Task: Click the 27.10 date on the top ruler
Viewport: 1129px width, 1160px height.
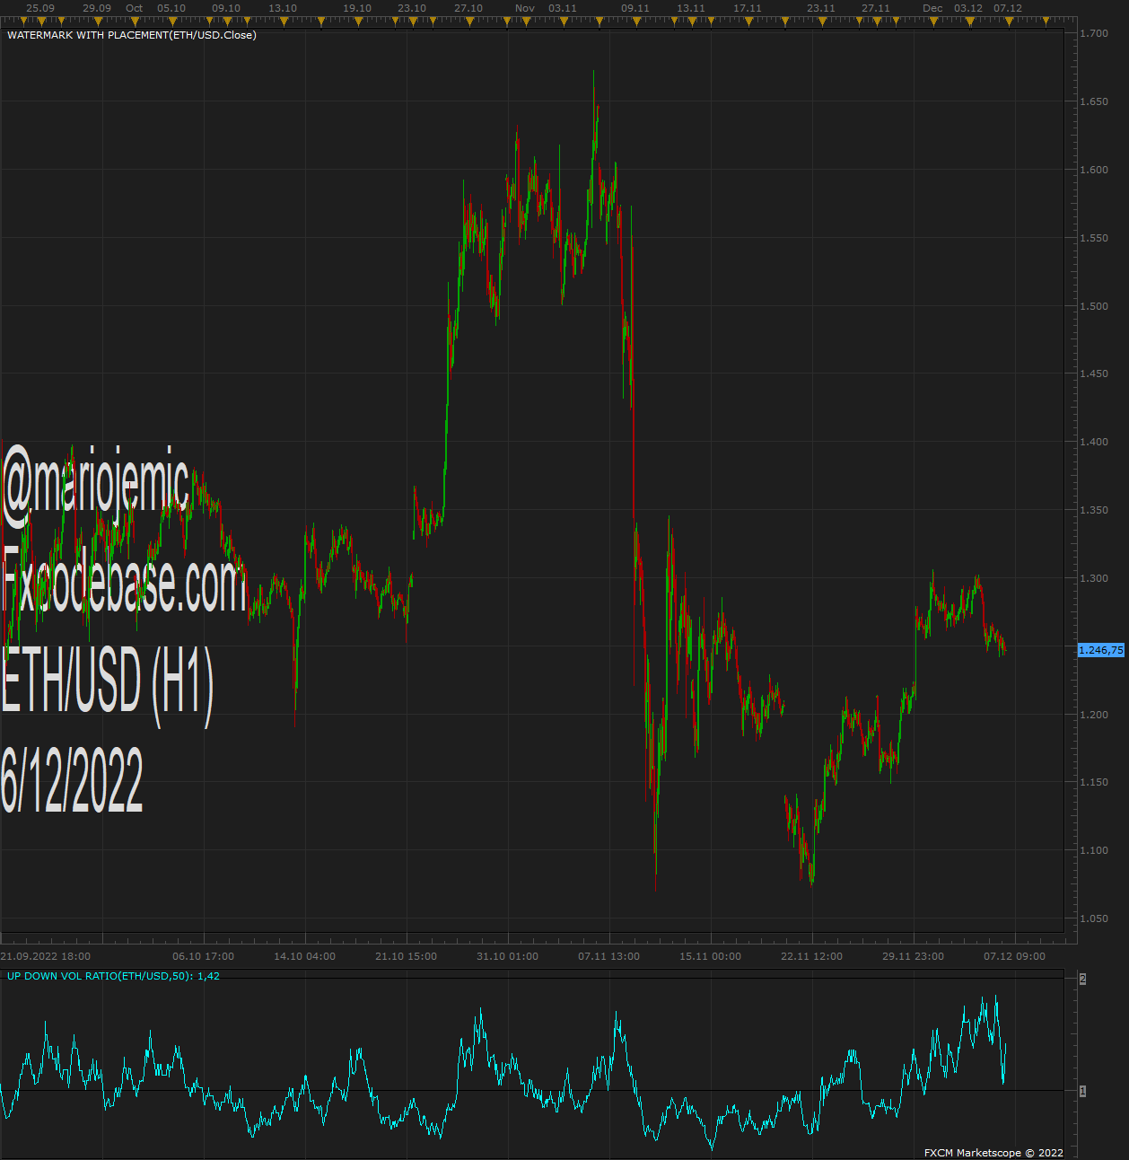Action: click(x=468, y=8)
